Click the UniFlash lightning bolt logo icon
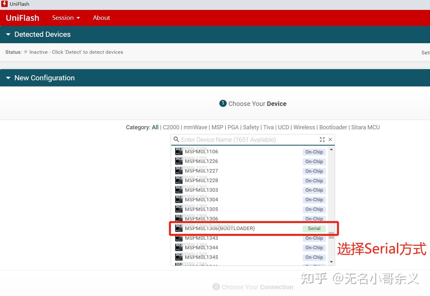This screenshot has width=430, height=296. click(x=4, y=4)
